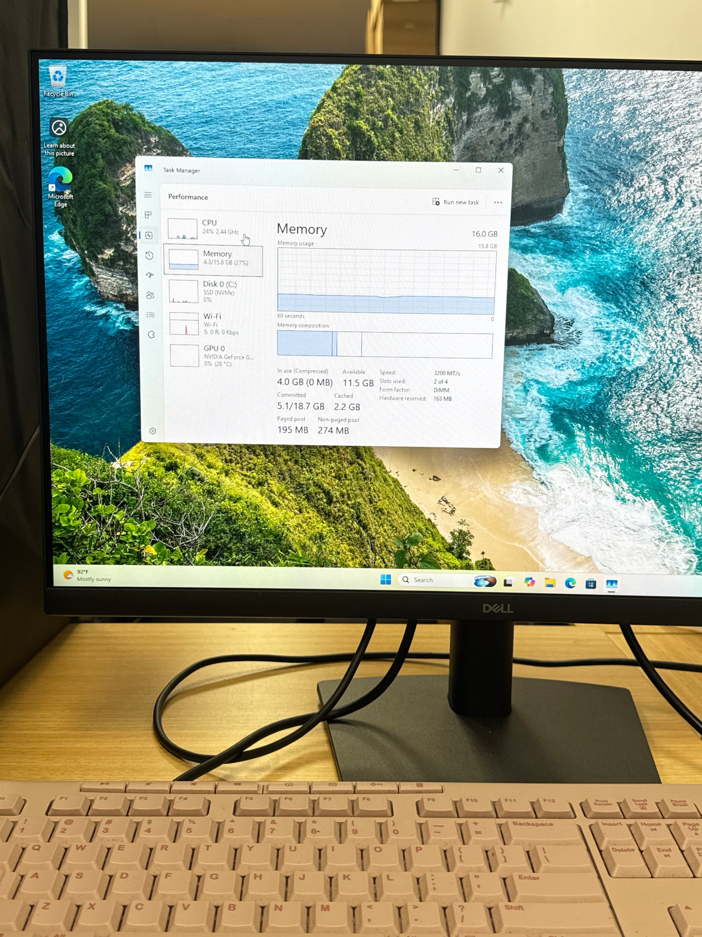
Task: Open File Explorer from the taskbar
Action: coord(550,582)
